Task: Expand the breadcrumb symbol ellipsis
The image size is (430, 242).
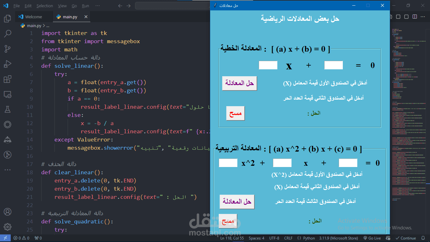Action: pyautogui.click(x=48, y=26)
